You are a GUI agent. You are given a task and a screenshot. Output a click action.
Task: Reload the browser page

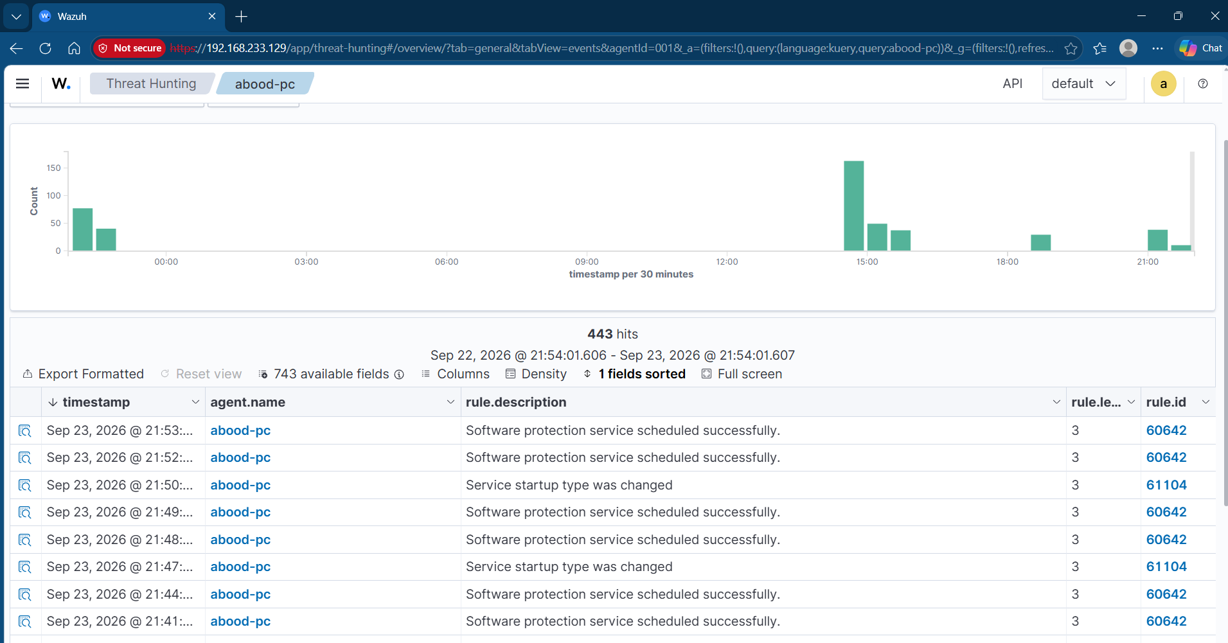[x=45, y=48]
